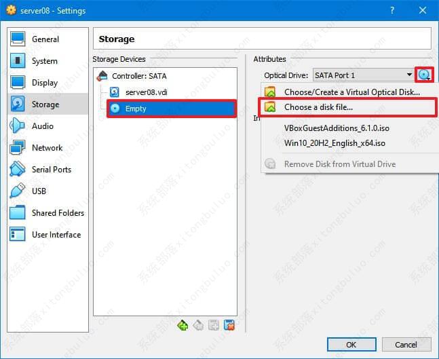Pick 'Choose/Create a Virtual Optical Disk...'
This screenshot has width=439, height=359.
pyautogui.click(x=351, y=92)
